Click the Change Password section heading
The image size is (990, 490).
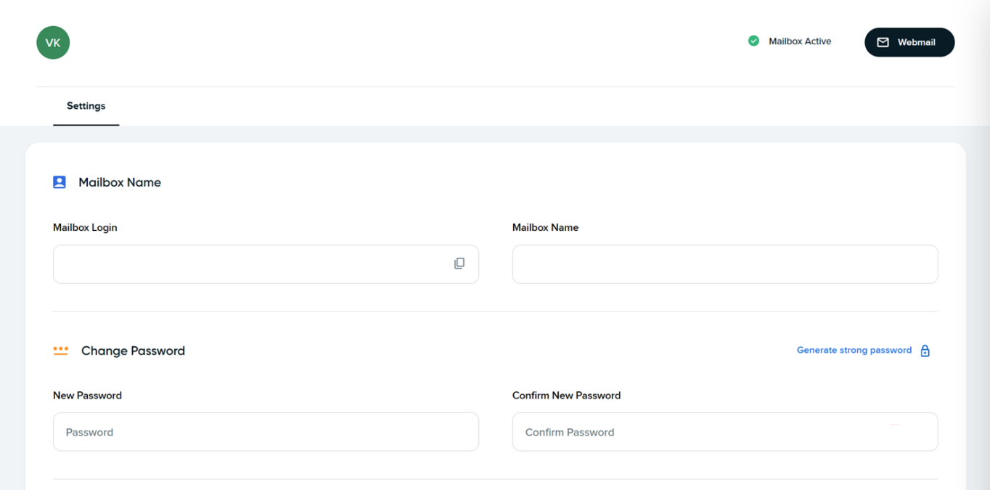(133, 351)
